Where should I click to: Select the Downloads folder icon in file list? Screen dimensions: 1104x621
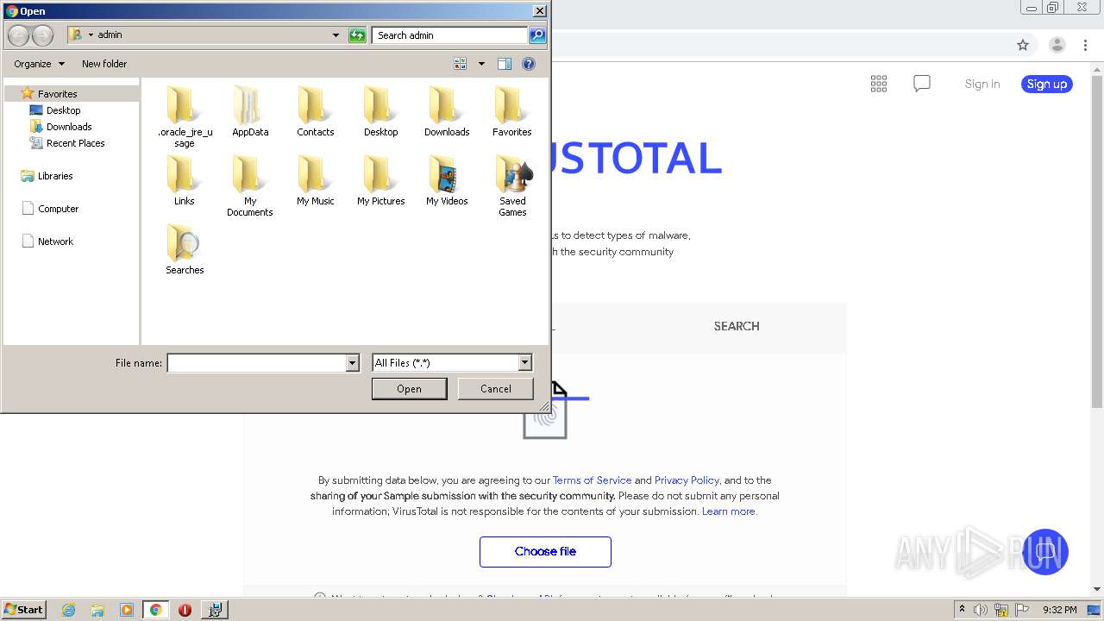(447, 112)
